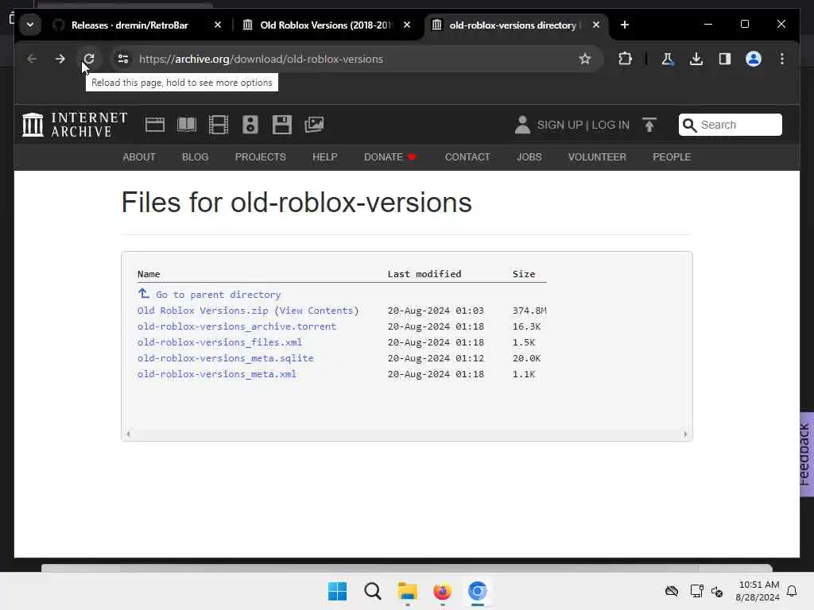Open taskbar Search magnifier
The image size is (814, 610).
coord(372,591)
